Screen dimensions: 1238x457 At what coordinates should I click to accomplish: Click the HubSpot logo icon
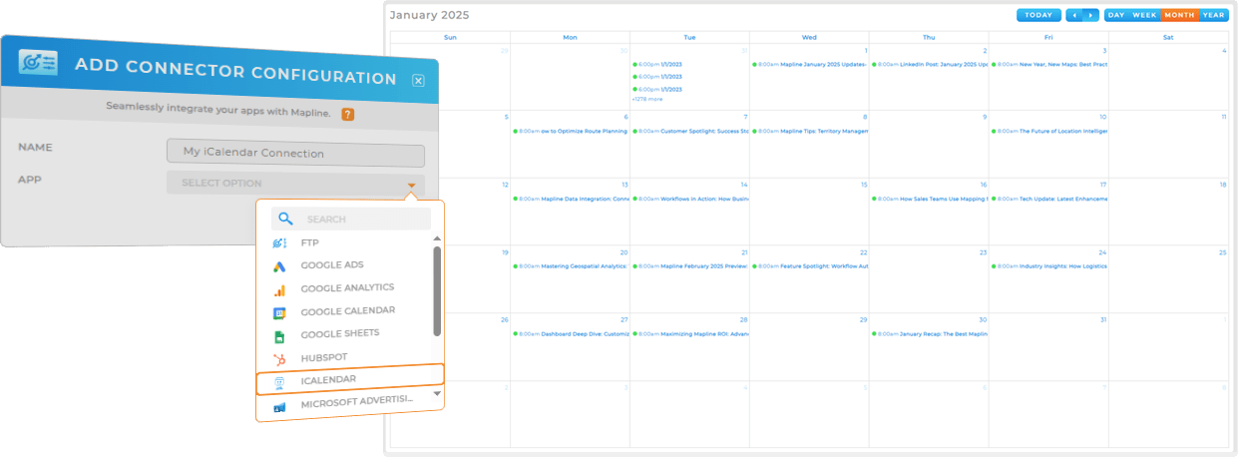[280, 358]
